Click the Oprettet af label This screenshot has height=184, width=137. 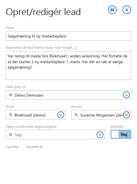coord(34,147)
